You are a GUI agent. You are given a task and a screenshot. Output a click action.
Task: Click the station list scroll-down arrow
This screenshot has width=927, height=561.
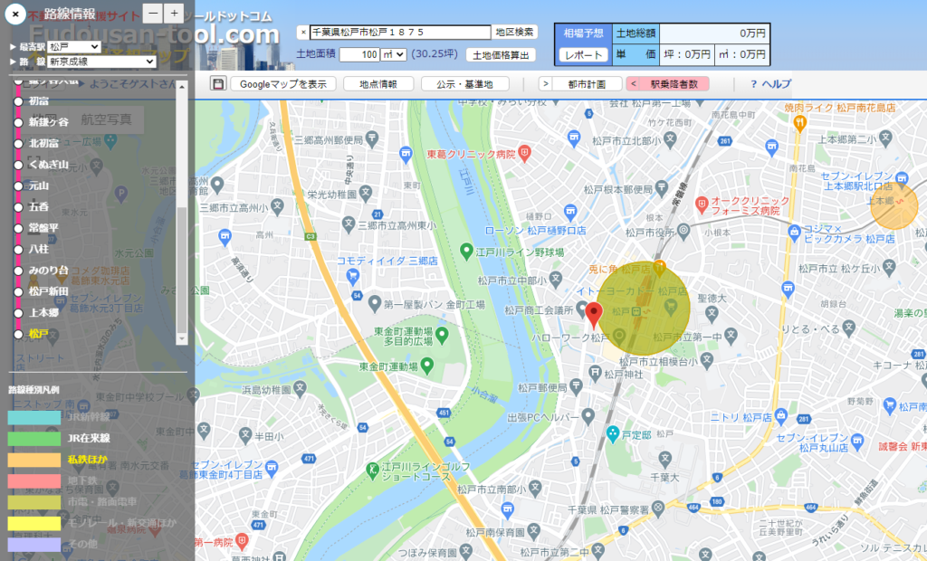(x=181, y=338)
